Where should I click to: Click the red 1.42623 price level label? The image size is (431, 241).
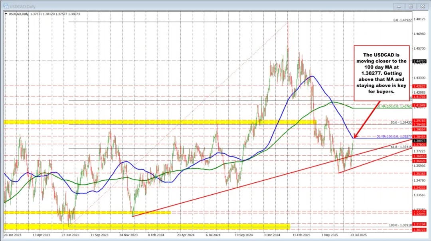[x=420, y=86]
